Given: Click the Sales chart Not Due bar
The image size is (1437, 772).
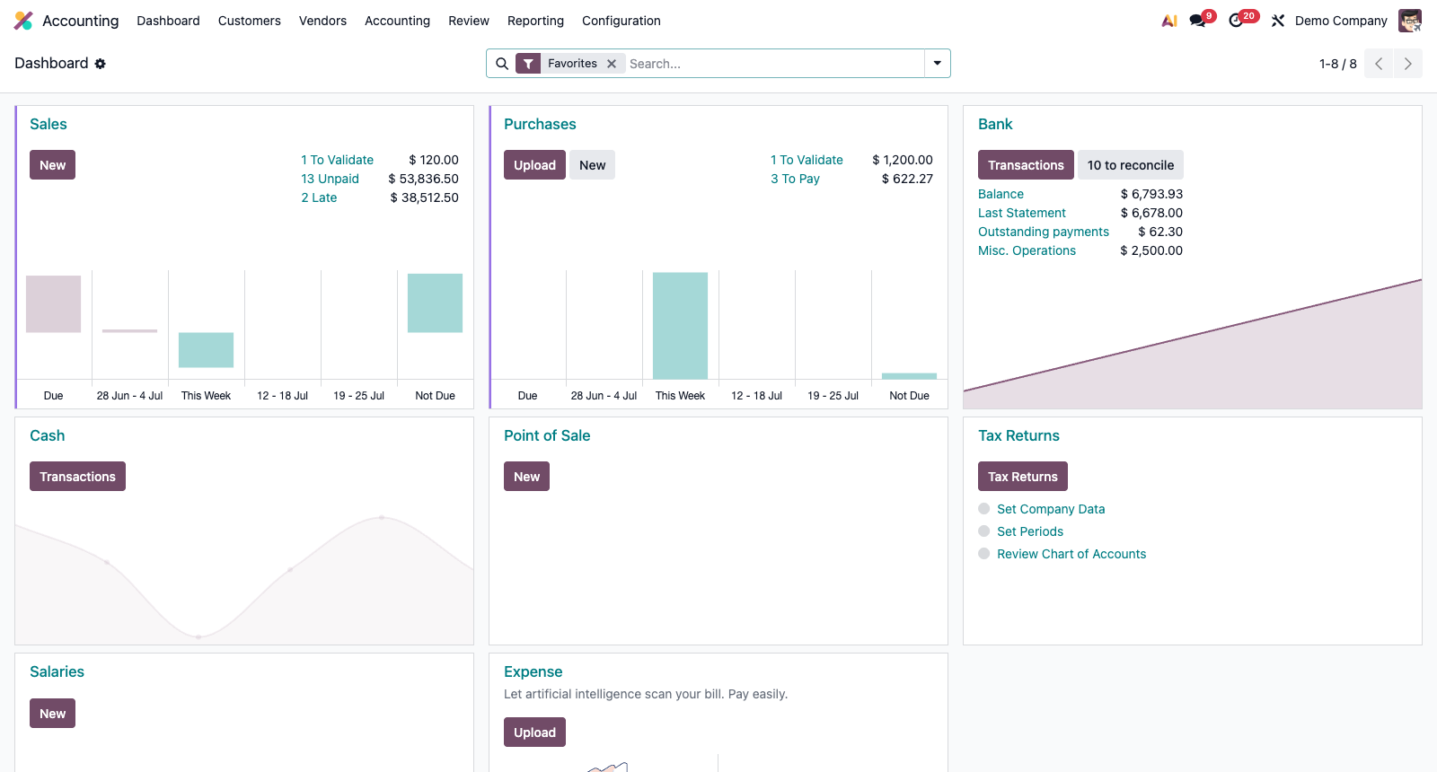Looking at the screenshot, I should tap(435, 303).
